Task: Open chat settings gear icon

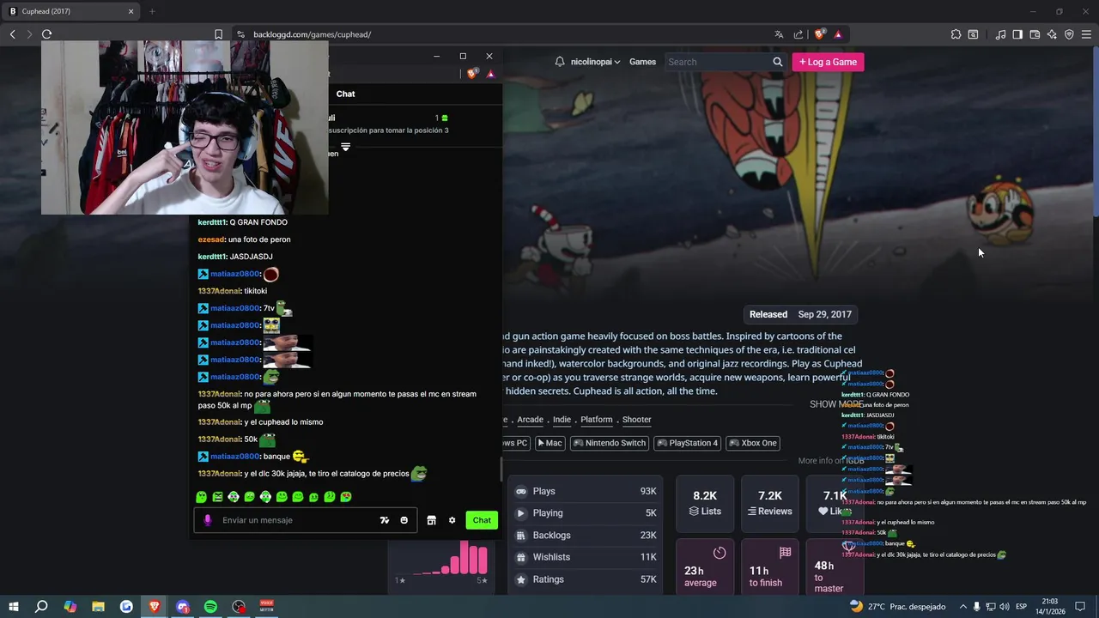Action: point(452,520)
